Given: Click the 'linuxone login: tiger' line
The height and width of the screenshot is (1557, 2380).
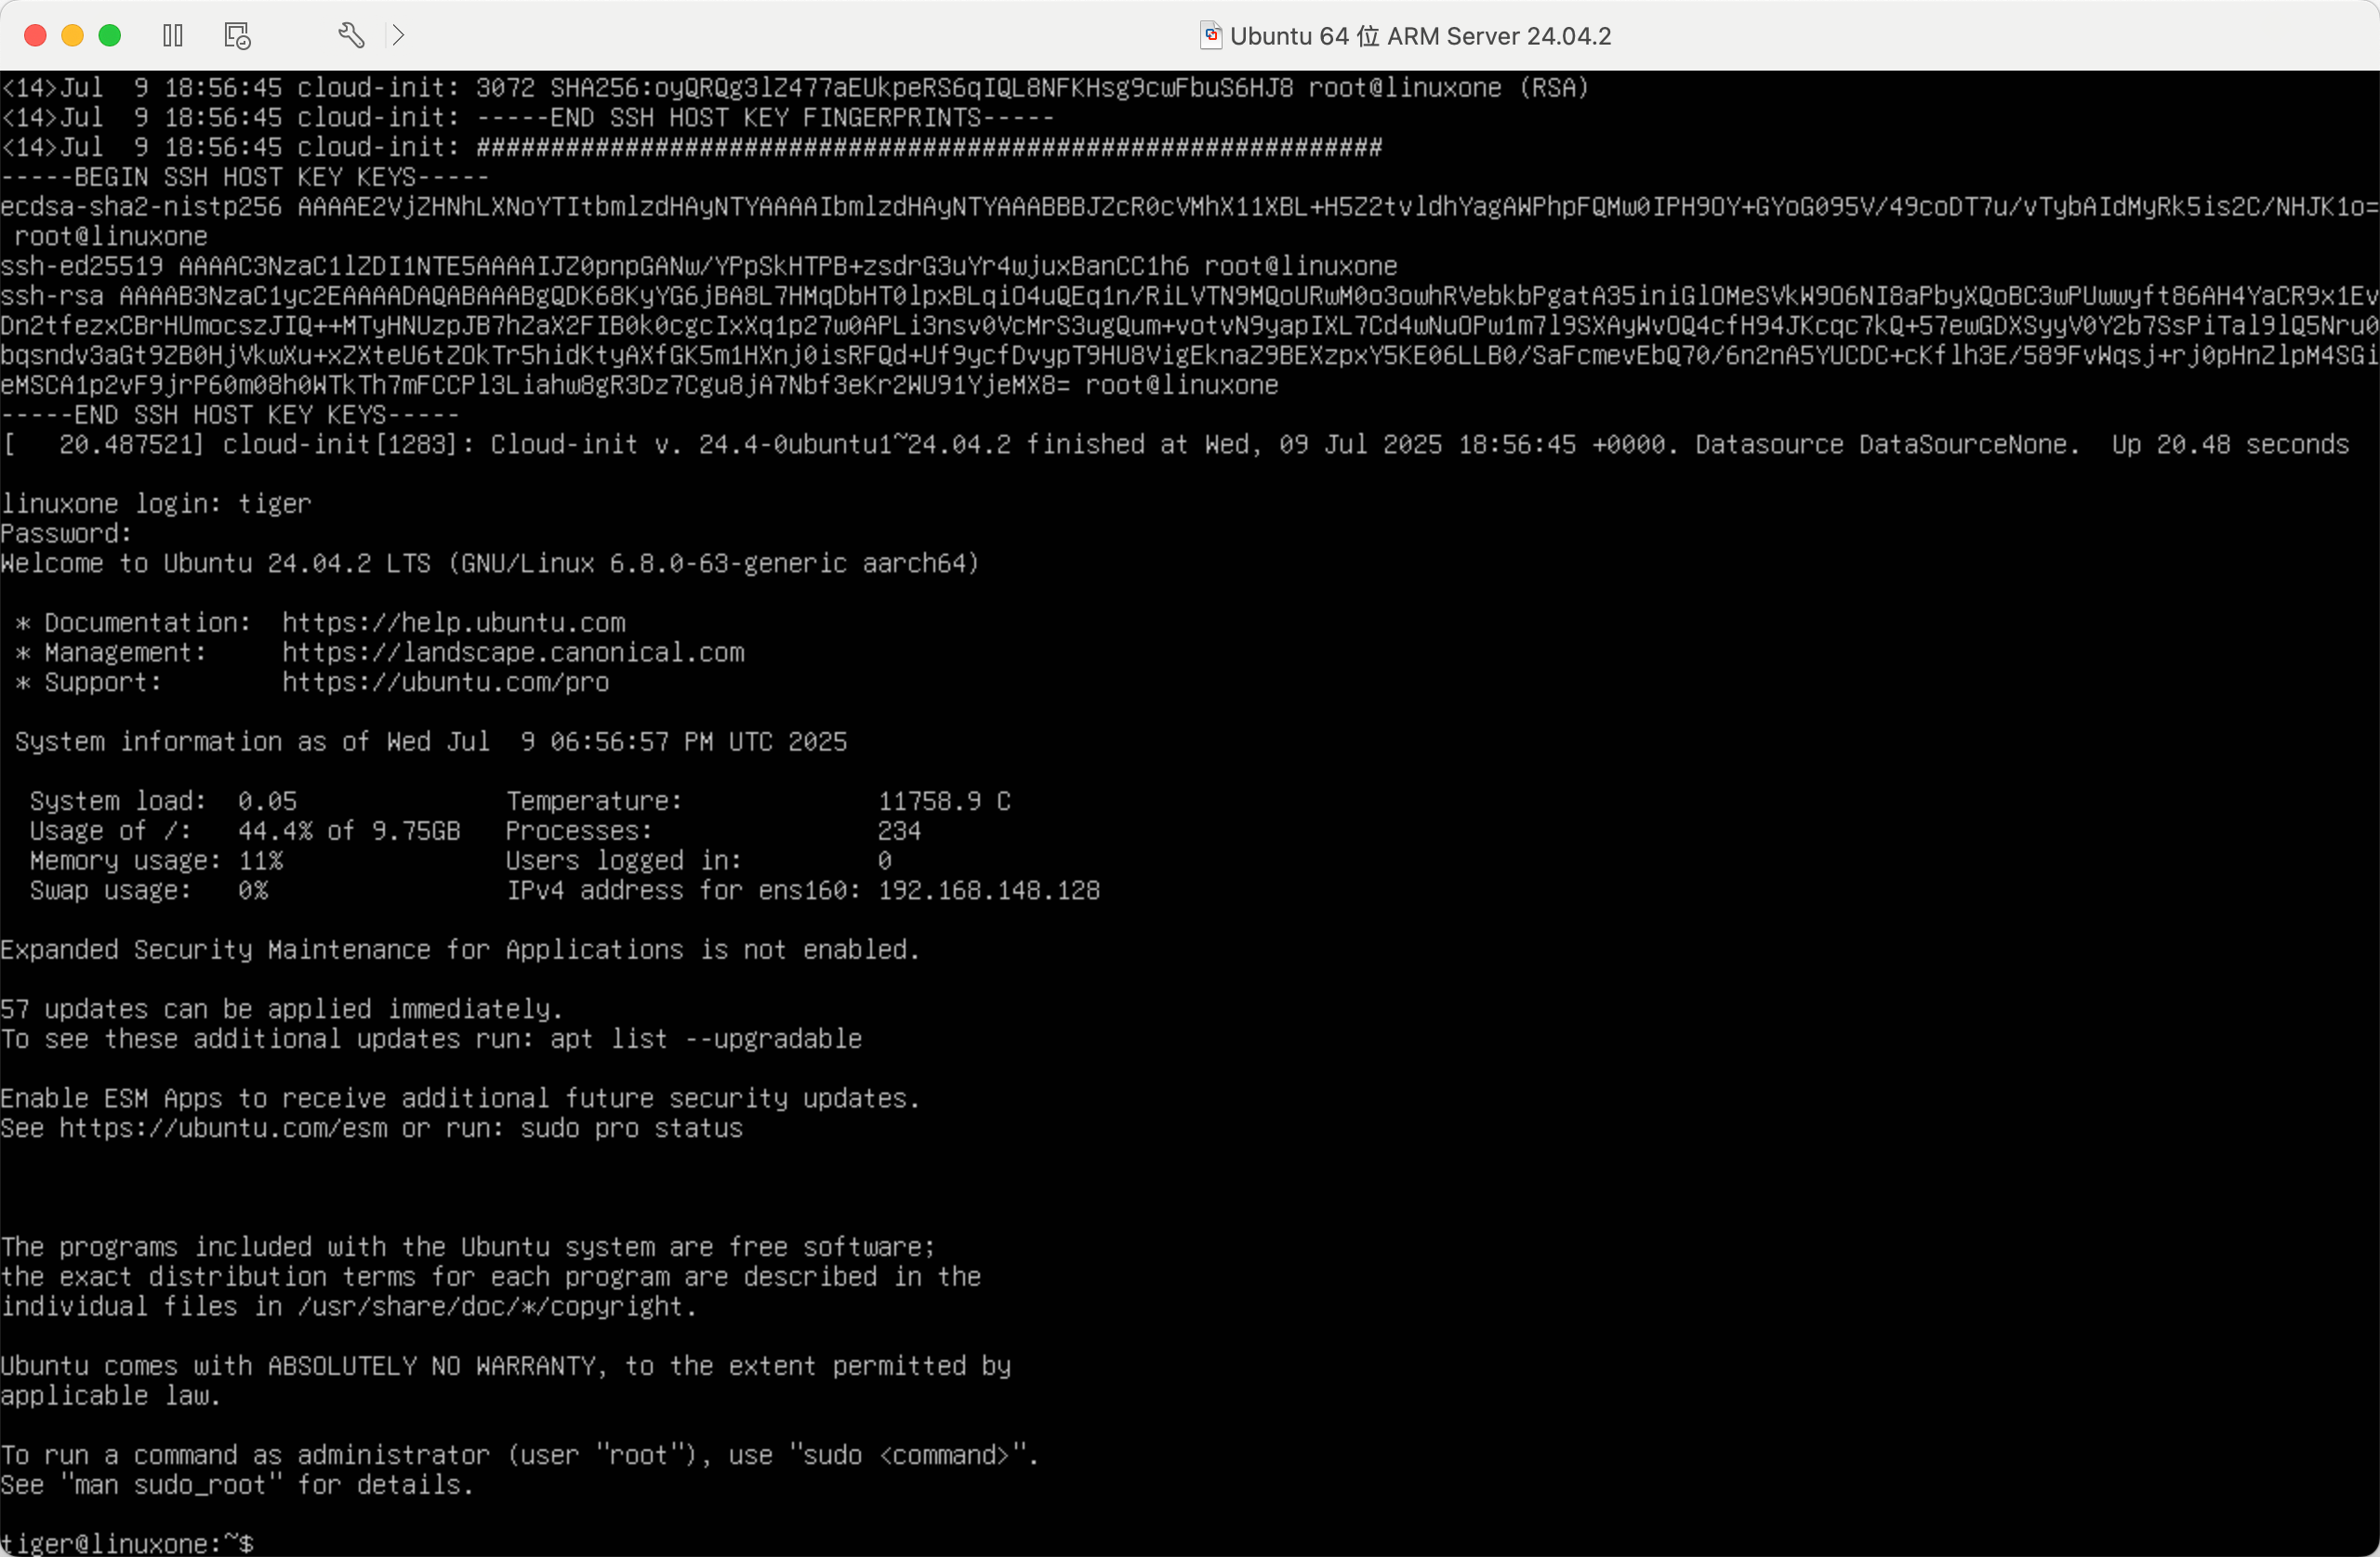Looking at the screenshot, I should click(156, 504).
